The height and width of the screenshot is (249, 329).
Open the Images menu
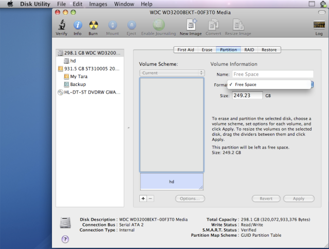point(98,4)
